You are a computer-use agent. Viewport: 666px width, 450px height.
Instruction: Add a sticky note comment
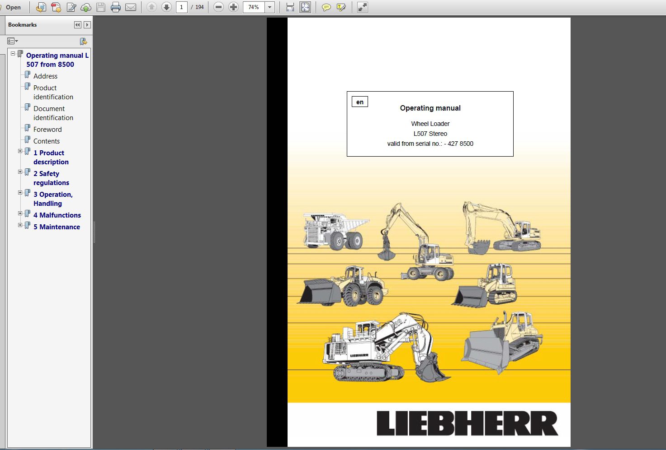click(326, 7)
